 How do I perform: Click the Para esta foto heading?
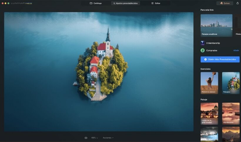click(x=207, y=10)
